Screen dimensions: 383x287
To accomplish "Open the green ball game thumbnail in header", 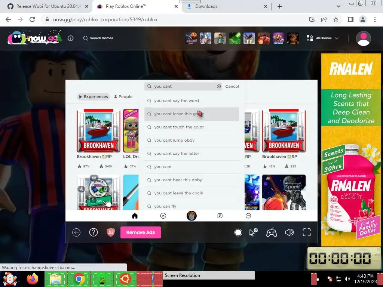I will [235, 38].
